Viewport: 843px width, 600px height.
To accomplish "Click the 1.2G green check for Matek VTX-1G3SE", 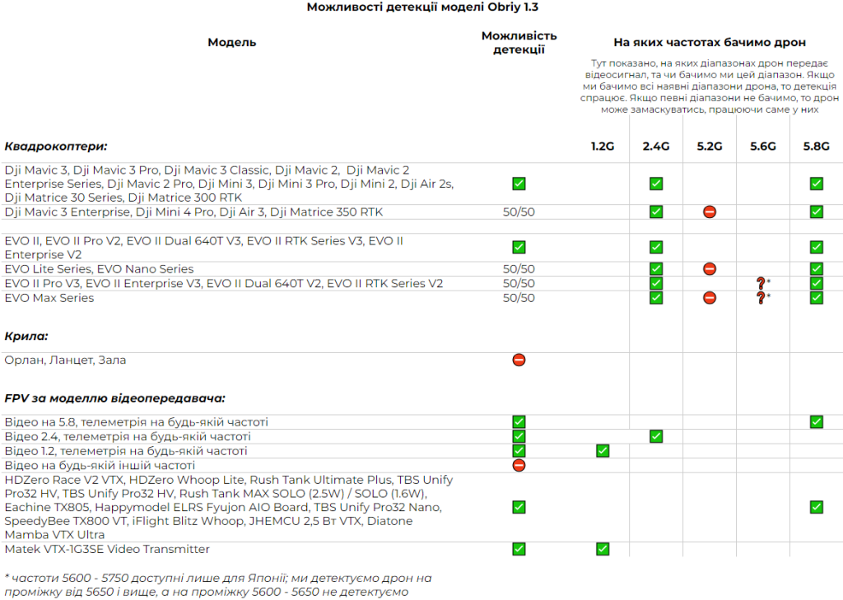I will [603, 549].
